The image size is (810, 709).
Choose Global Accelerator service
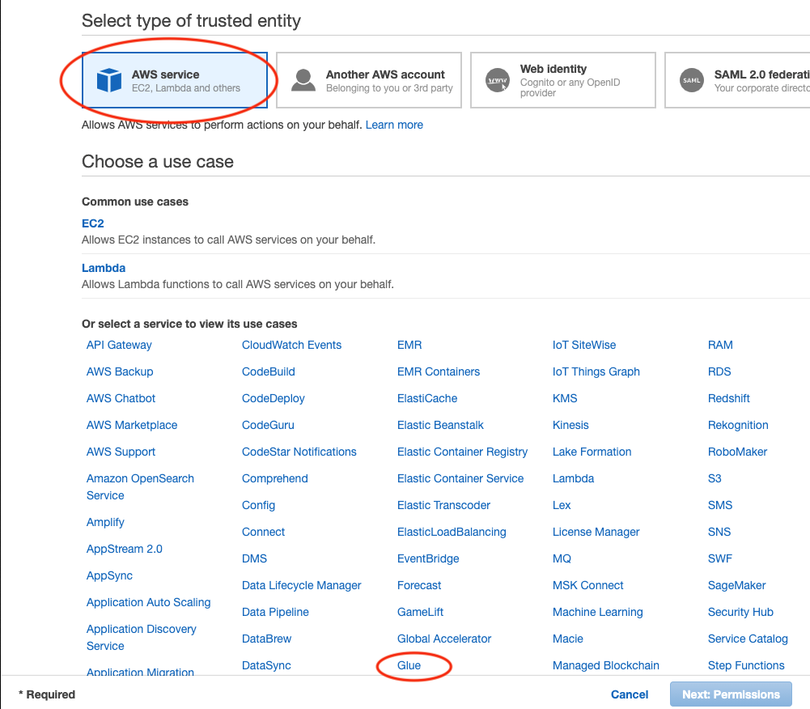pos(444,639)
